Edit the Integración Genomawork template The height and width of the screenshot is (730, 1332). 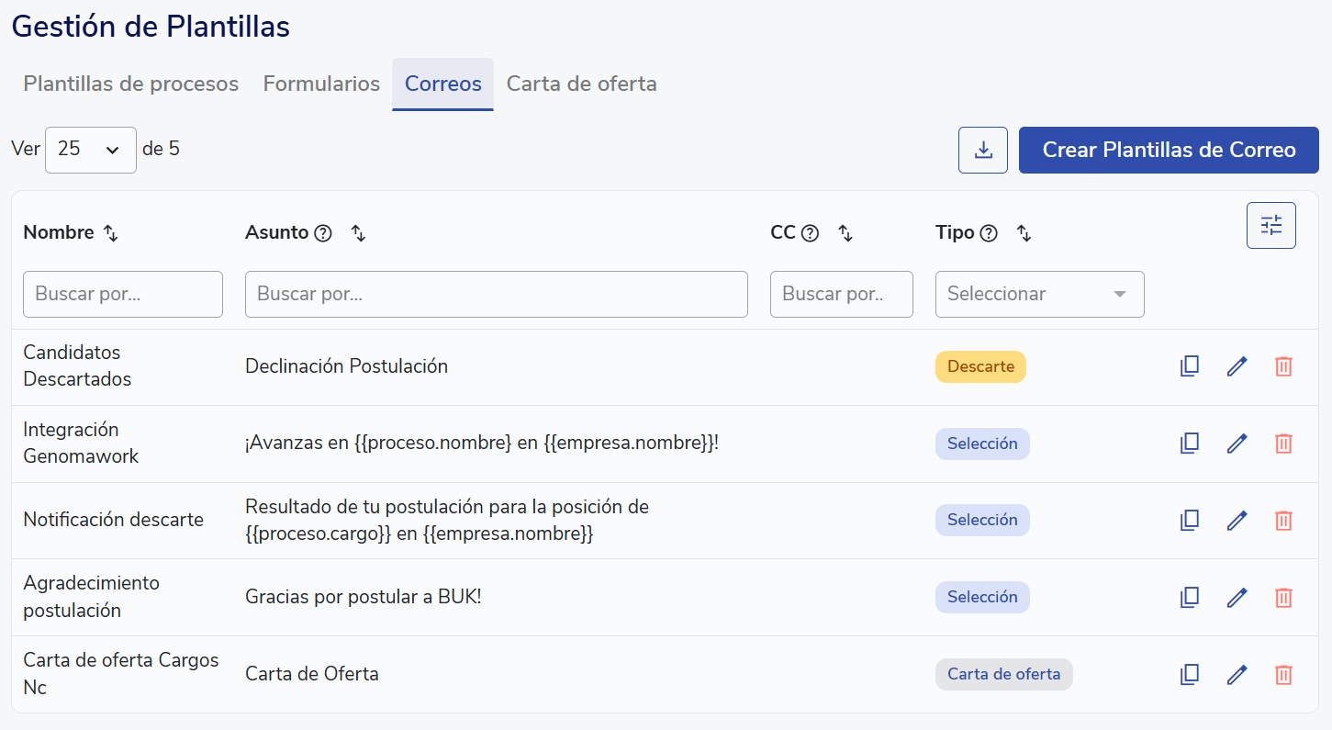pyautogui.click(x=1237, y=444)
